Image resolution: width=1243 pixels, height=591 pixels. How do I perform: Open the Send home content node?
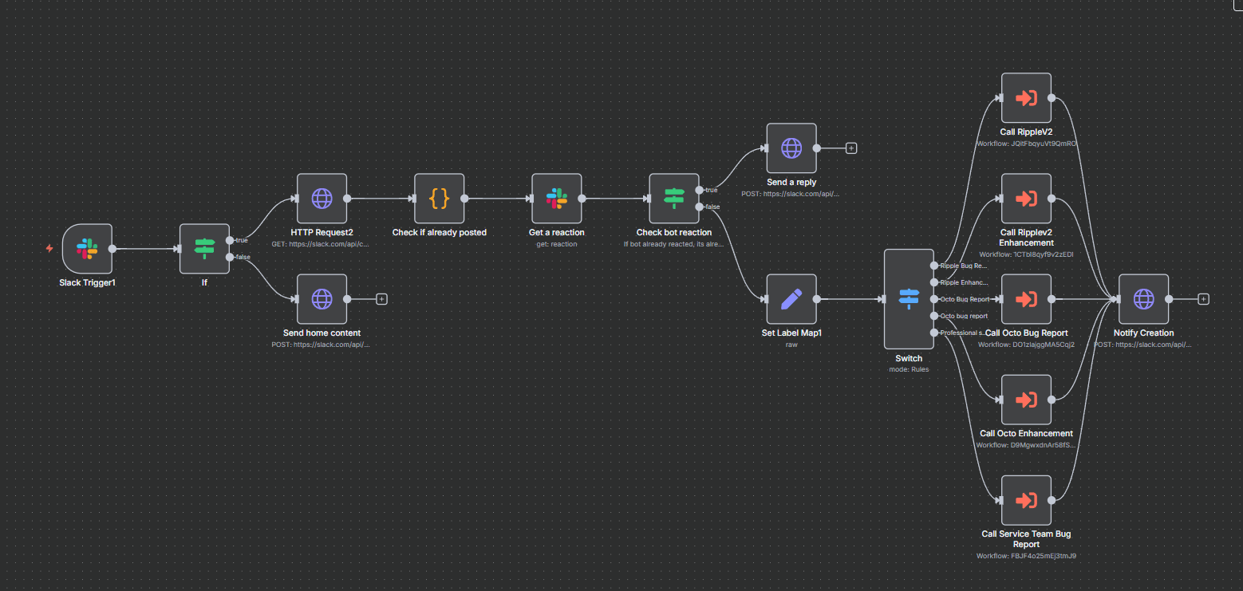[322, 299]
